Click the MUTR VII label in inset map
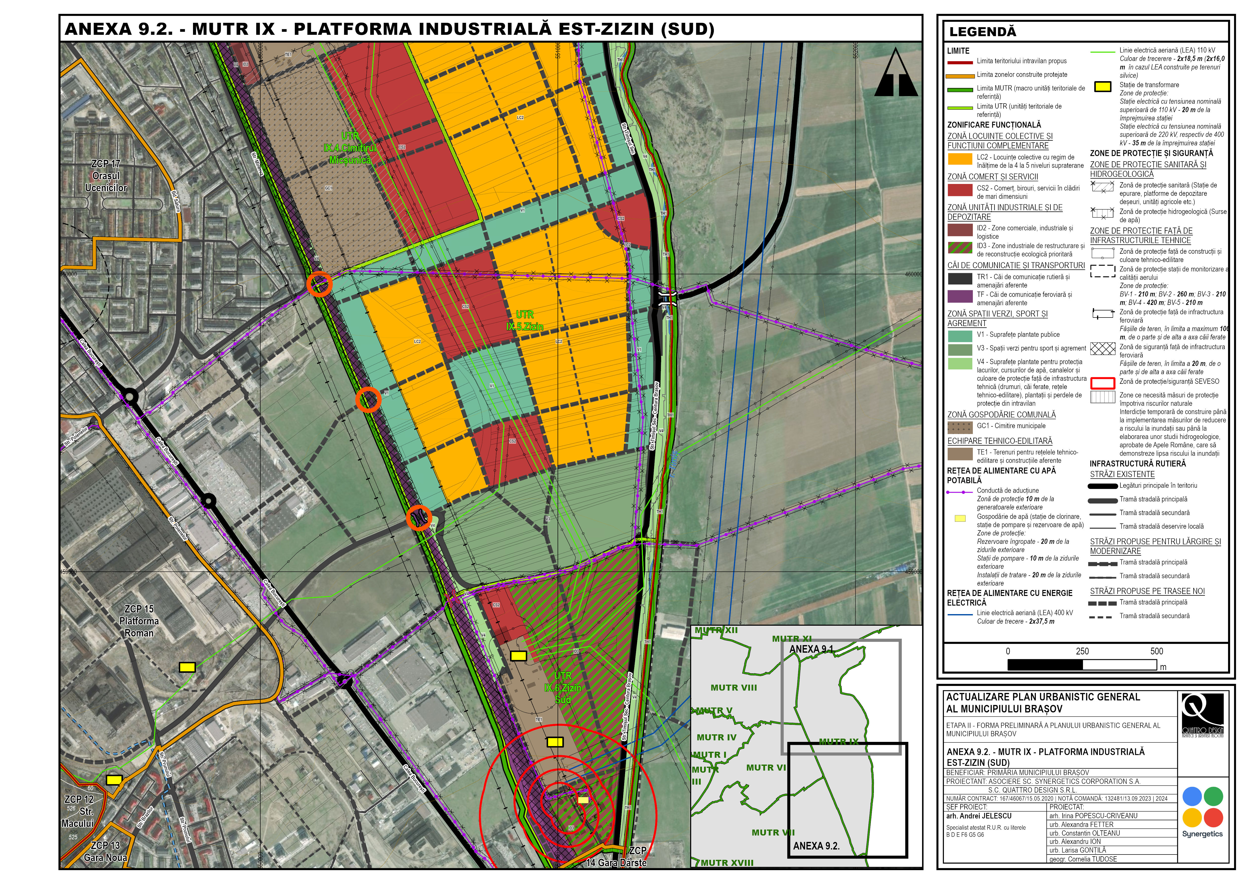Image resolution: width=1250 pixels, height=884 pixels. (x=773, y=832)
